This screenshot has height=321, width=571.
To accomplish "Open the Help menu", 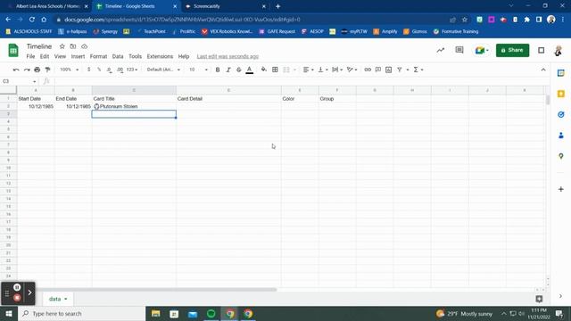I will 184,56.
